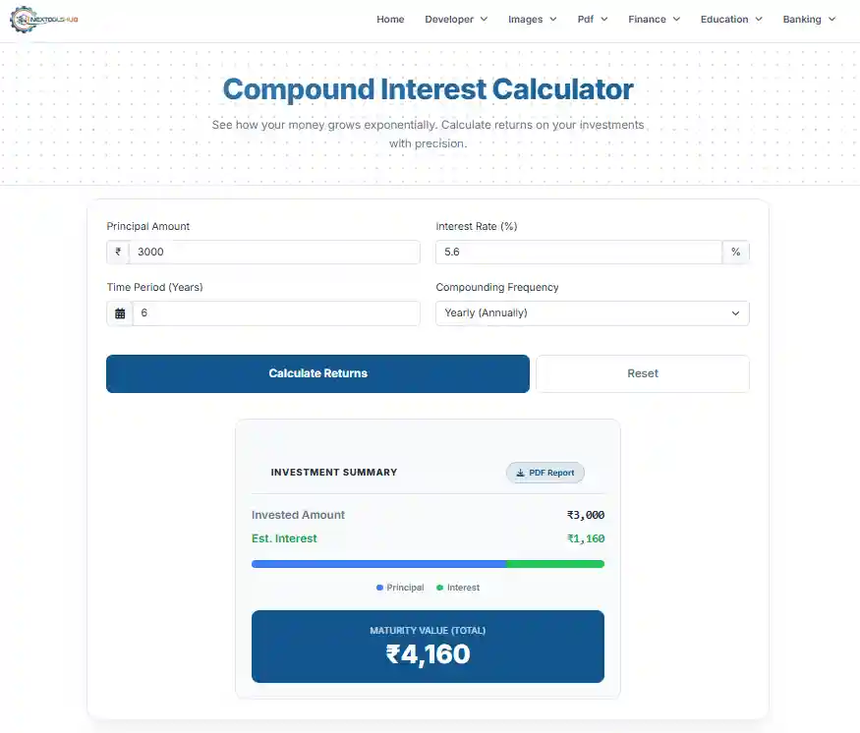Click the calendar icon beside Time Period field
This screenshot has width=860, height=733.
(118, 312)
